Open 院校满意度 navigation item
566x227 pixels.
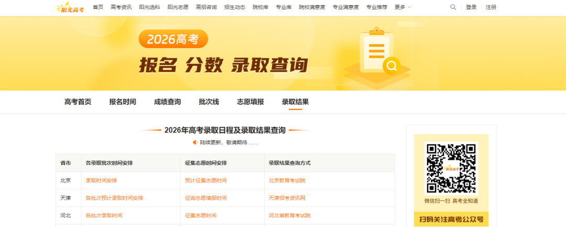[x=312, y=7]
